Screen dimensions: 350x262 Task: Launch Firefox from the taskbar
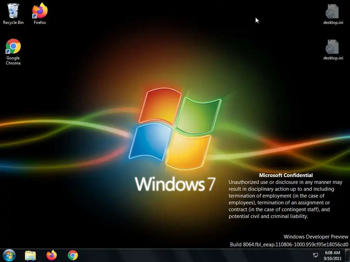click(52, 255)
